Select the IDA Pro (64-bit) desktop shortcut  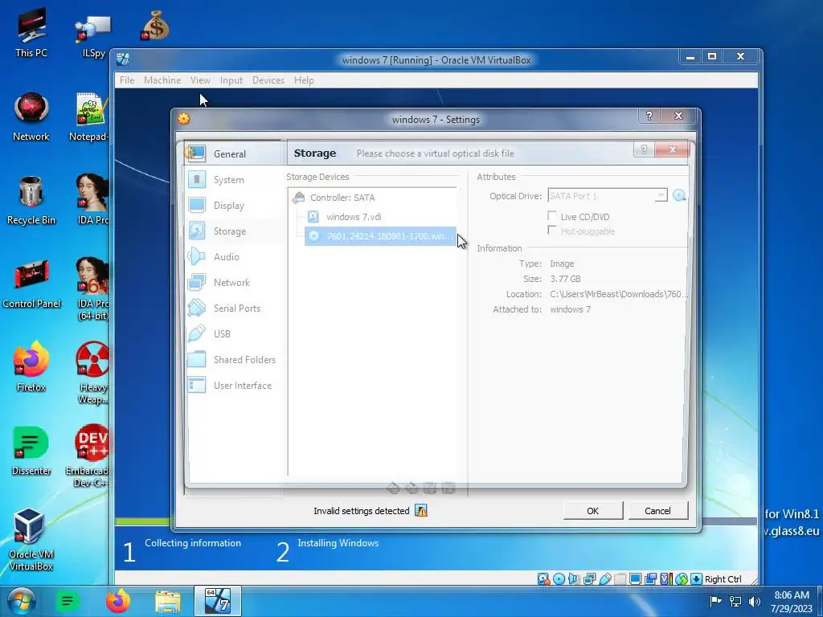93,289
